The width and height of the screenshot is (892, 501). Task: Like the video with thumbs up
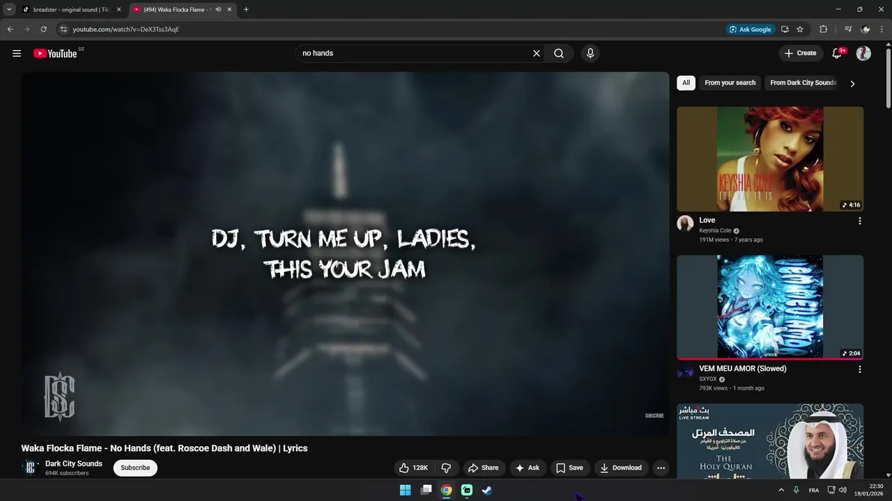point(413,468)
